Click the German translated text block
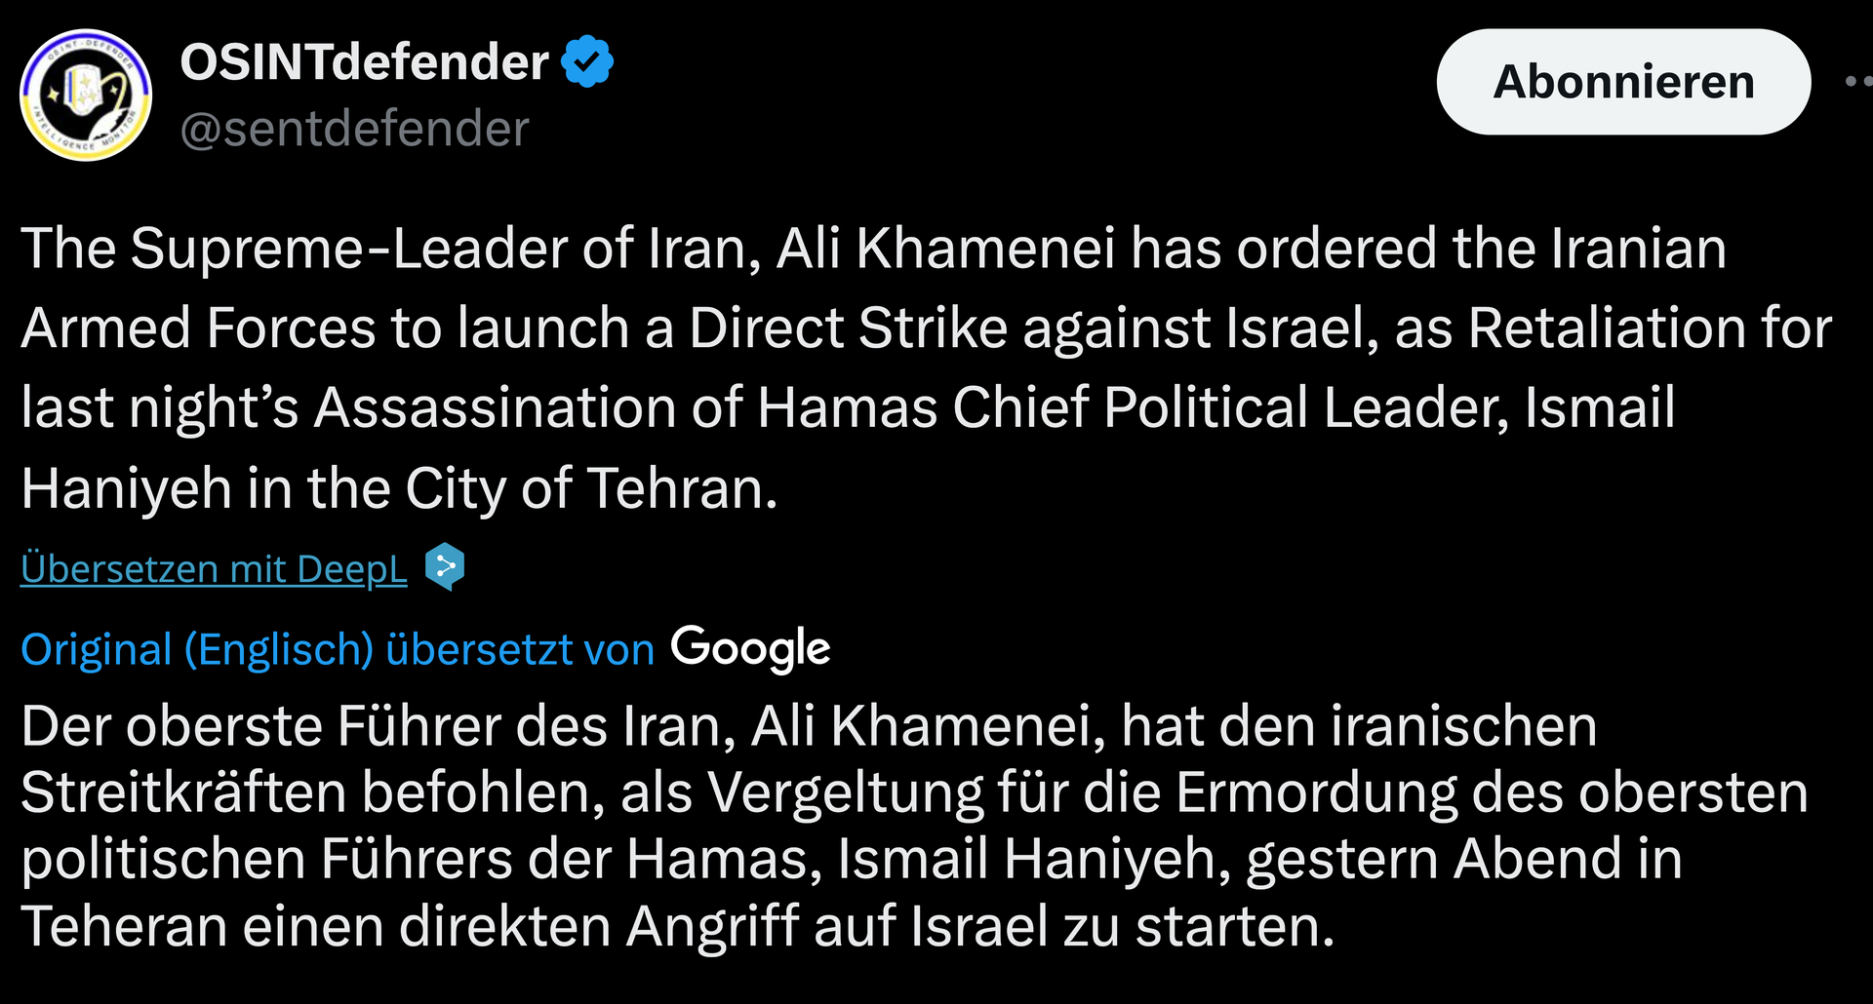Image resolution: width=1873 pixels, height=1004 pixels. [x=878, y=826]
